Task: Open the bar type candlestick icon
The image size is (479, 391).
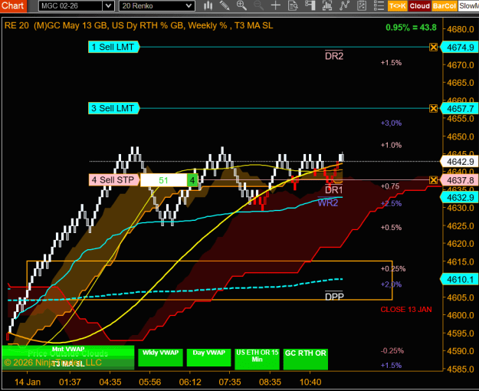Action: pyautogui.click(x=208, y=6)
